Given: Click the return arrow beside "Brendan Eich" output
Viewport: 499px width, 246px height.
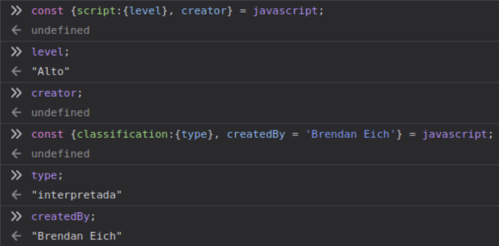Looking at the screenshot, I should [x=16, y=236].
